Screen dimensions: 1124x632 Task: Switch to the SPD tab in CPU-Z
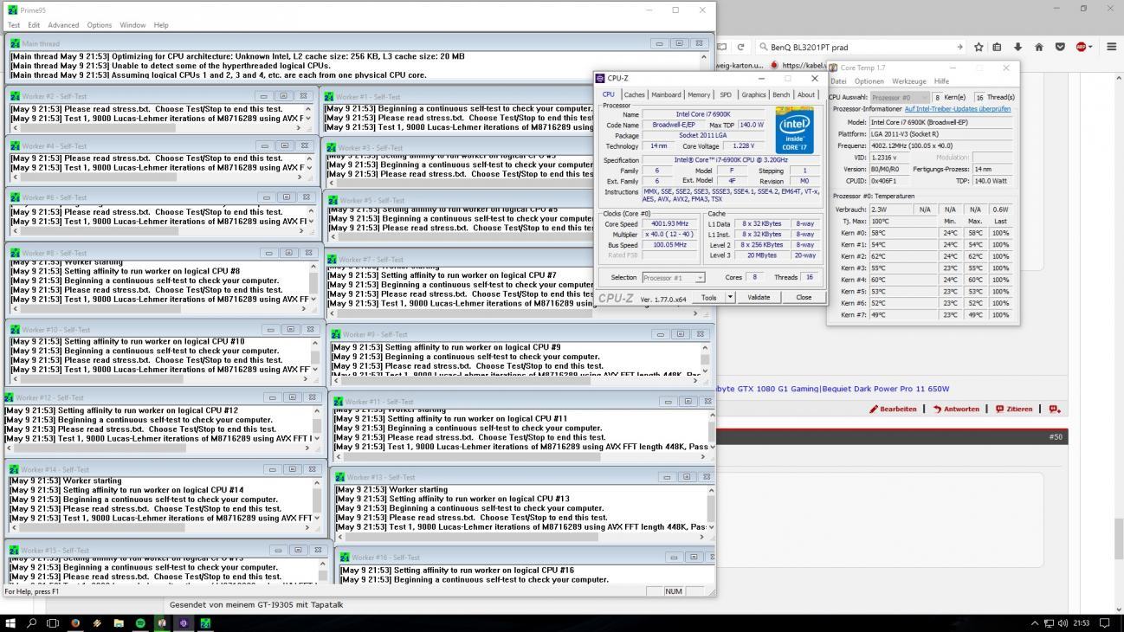point(726,94)
